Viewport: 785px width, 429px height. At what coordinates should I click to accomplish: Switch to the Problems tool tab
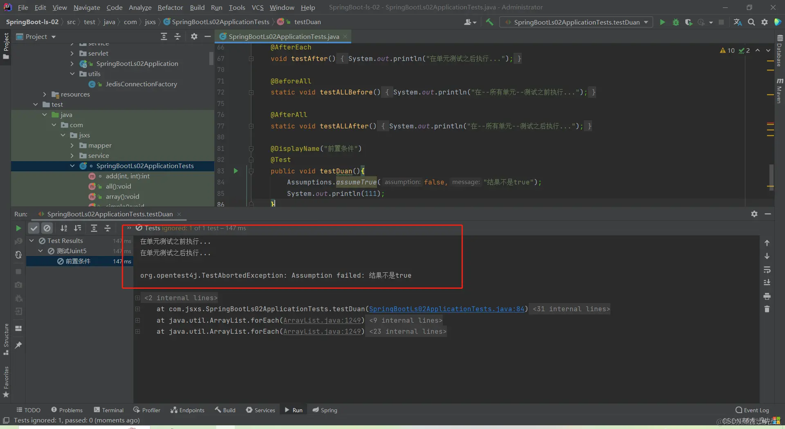click(x=67, y=410)
